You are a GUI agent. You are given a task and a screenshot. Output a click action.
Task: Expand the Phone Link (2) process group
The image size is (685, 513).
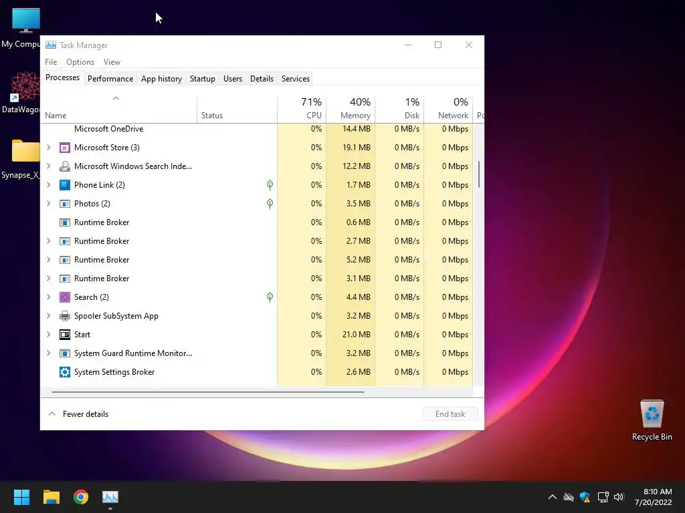pyautogui.click(x=49, y=185)
